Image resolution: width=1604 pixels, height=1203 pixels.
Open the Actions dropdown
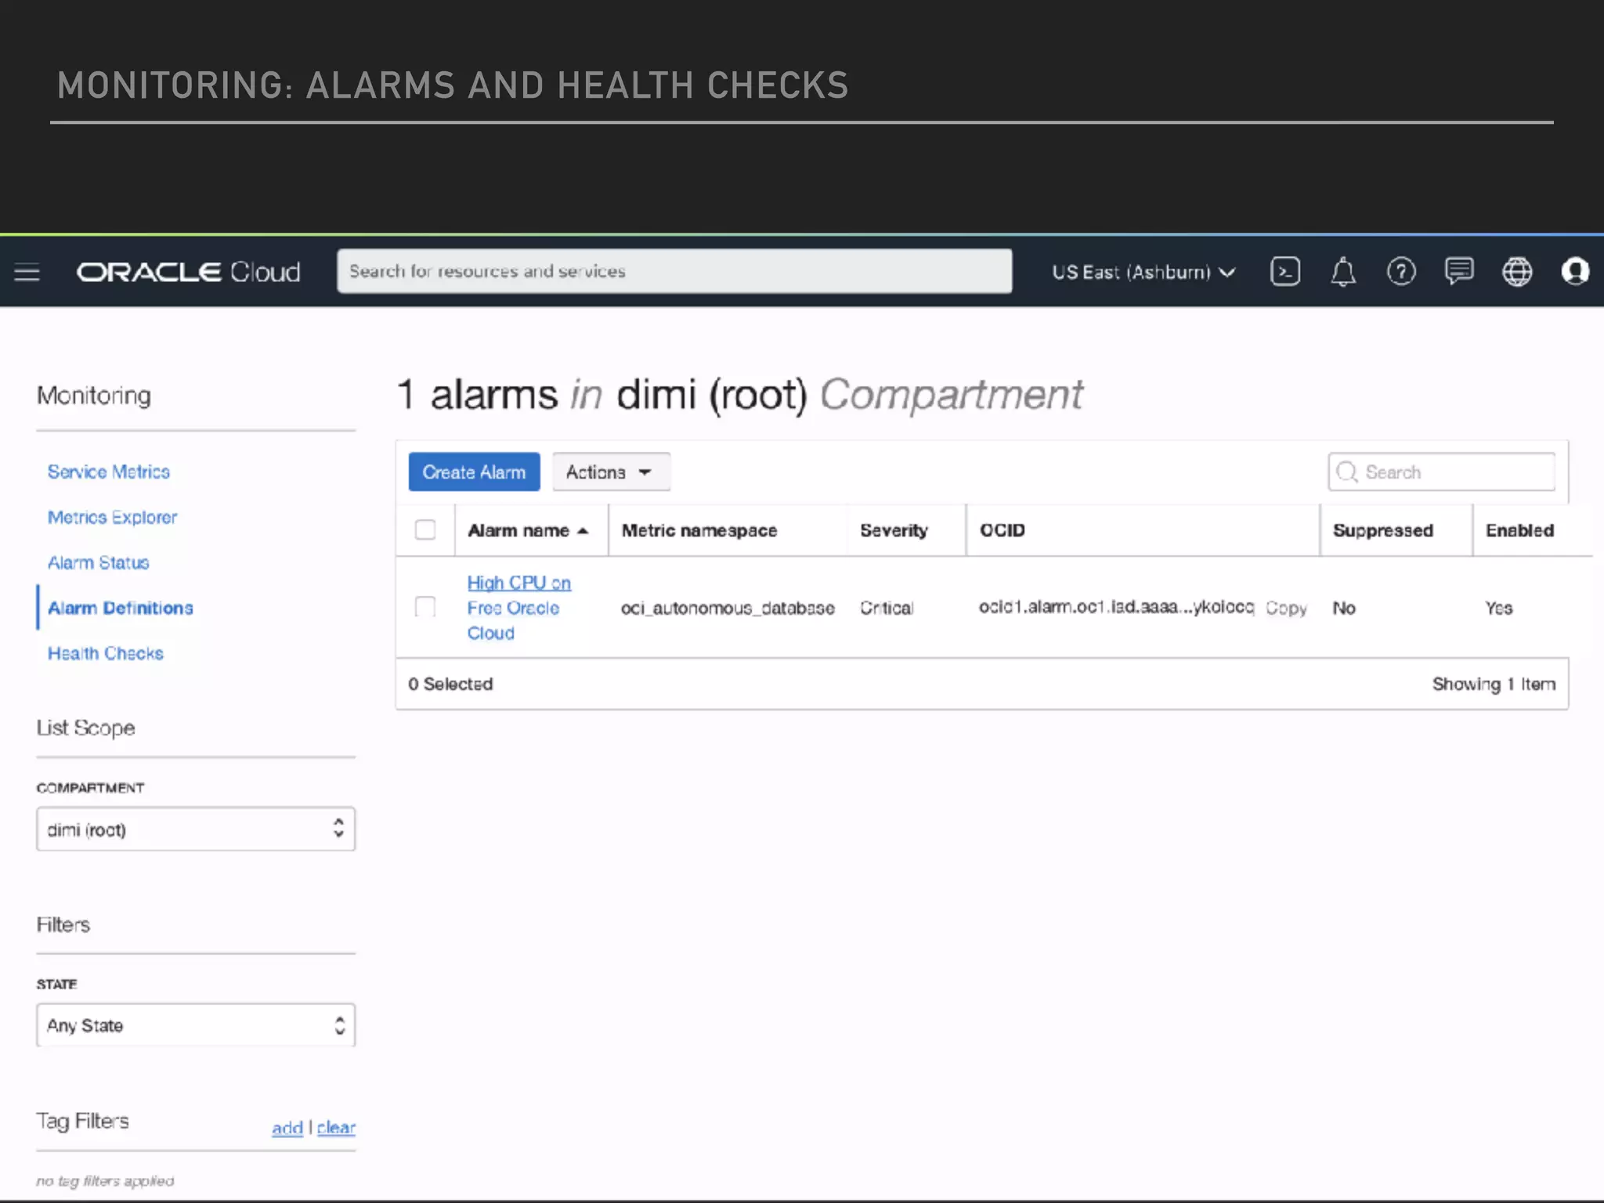(x=611, y=472)
